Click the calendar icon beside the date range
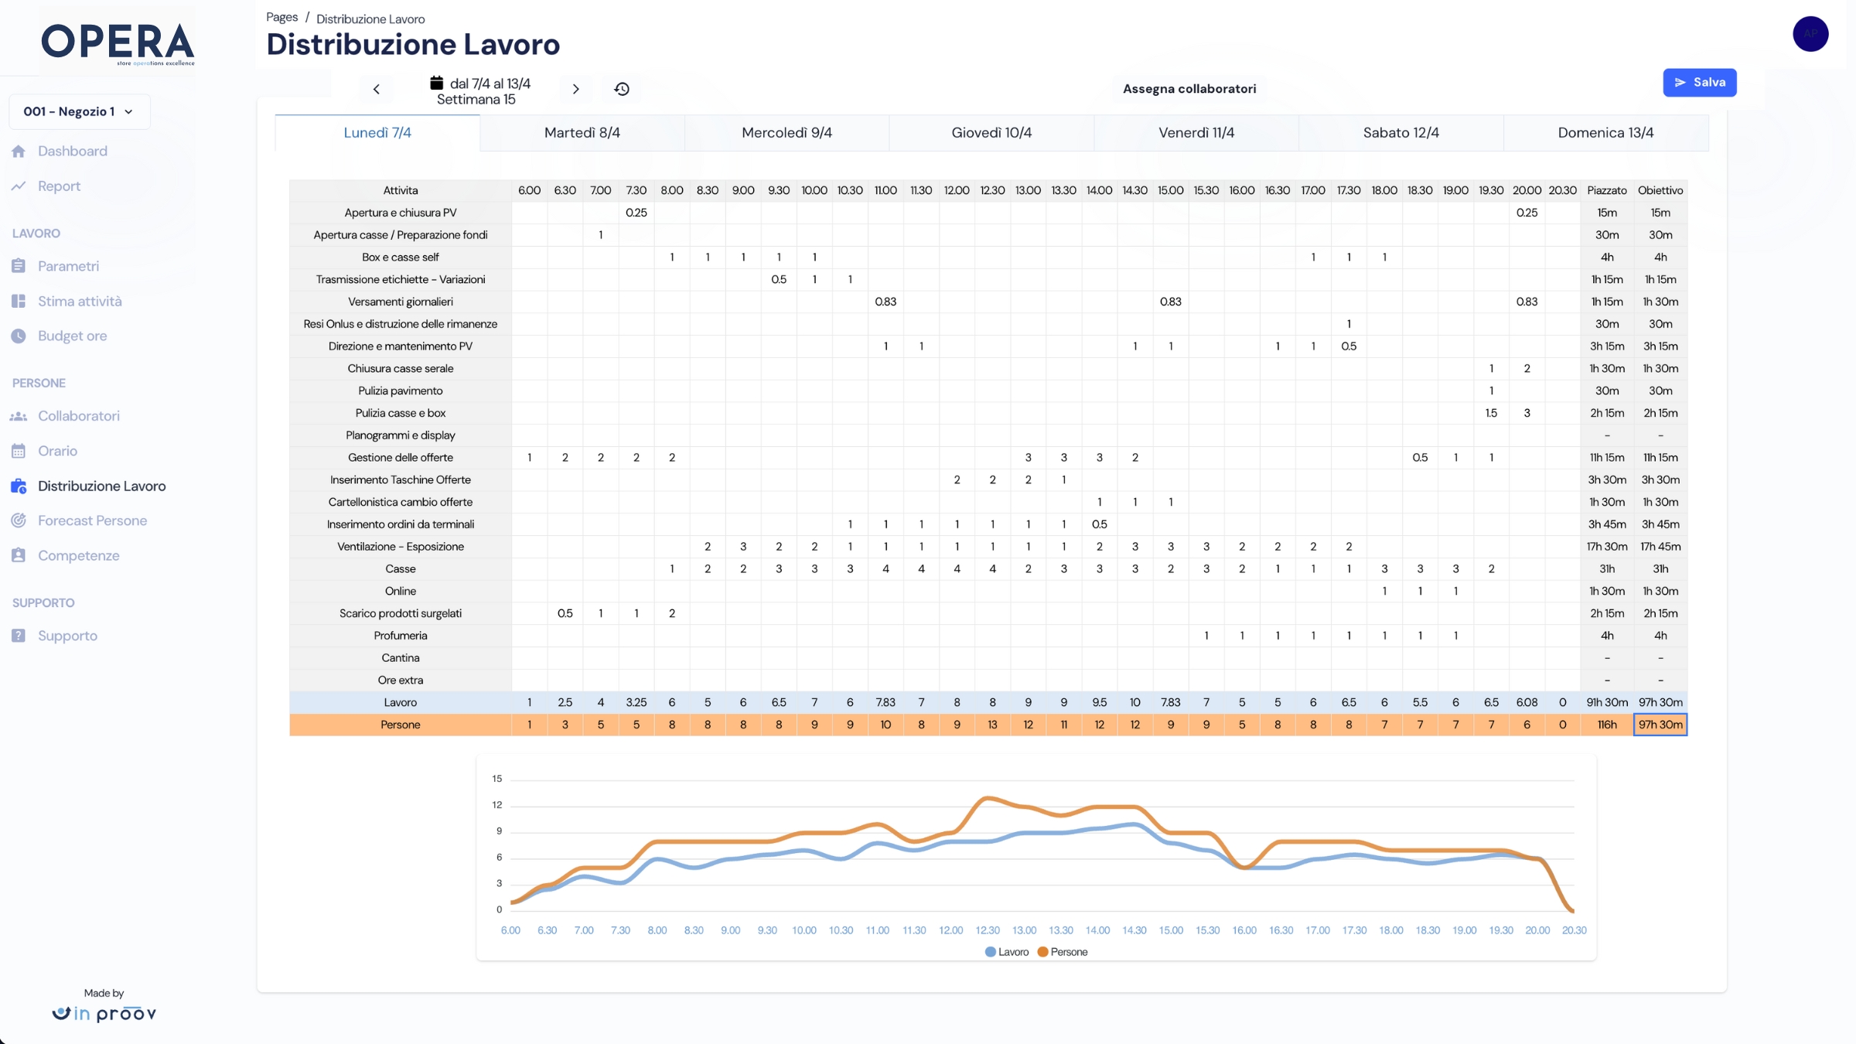The height and width of the screenshot is (1044, 1856). click(x=437, y=83)
